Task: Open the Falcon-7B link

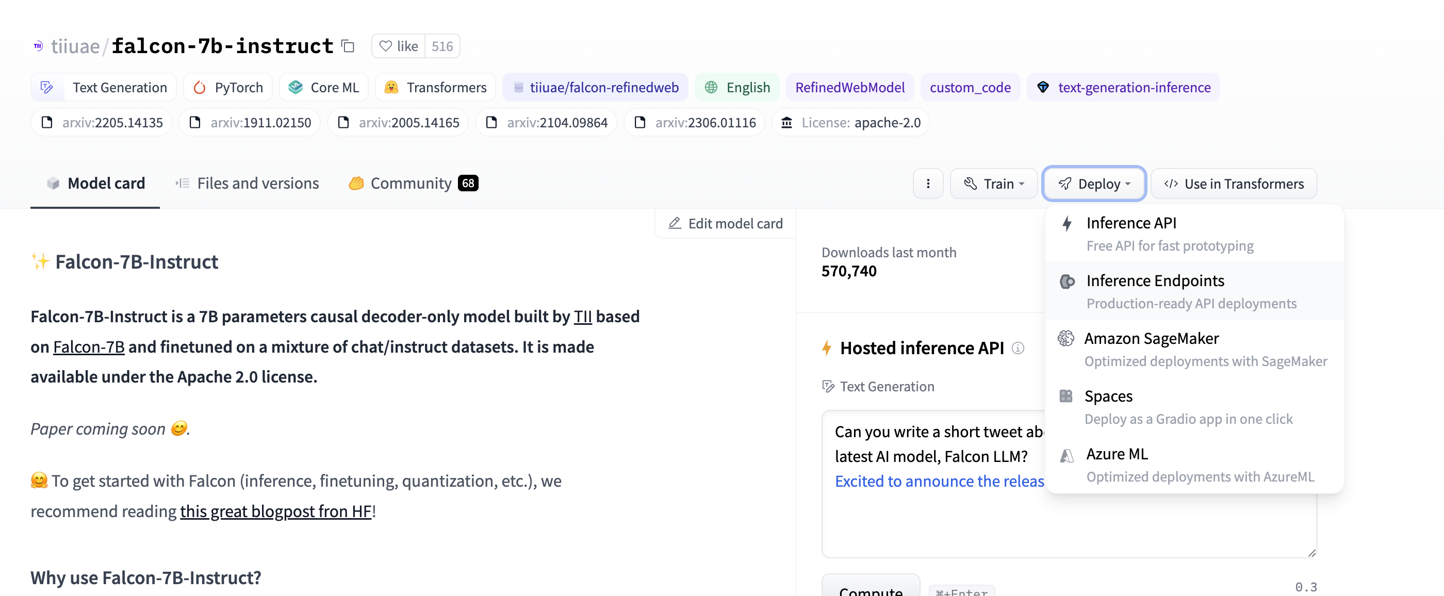Action: point(89,347)
